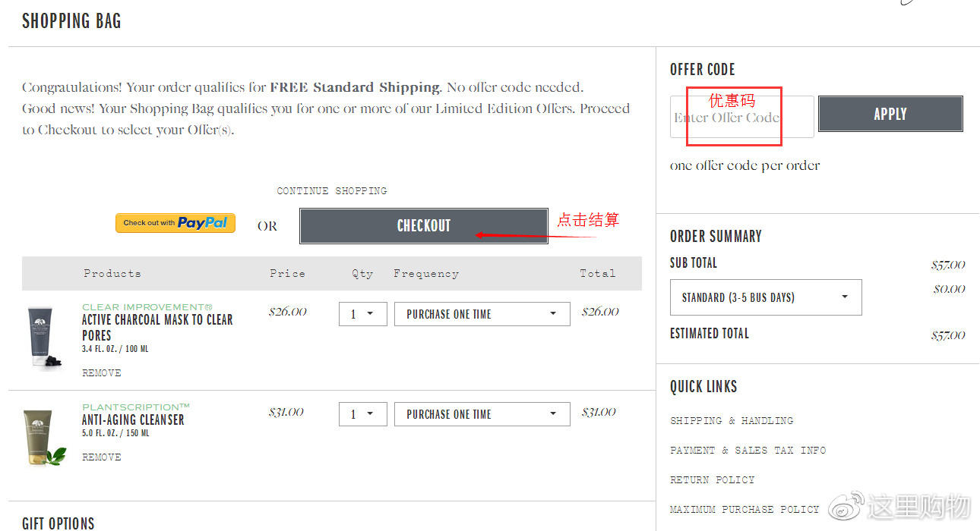980x531 pixels.
Task: Open the Maximum Purchase Policy link
Action: coord(744,509)
